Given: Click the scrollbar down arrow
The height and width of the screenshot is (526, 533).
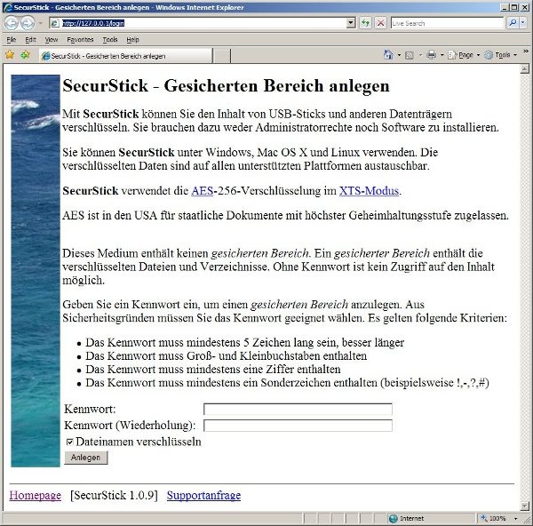Looking at the screenshot, I should click(524, 506).
